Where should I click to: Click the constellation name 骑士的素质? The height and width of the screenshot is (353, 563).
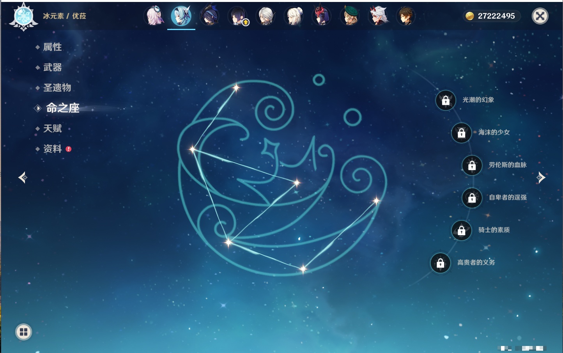coord(494,230)
